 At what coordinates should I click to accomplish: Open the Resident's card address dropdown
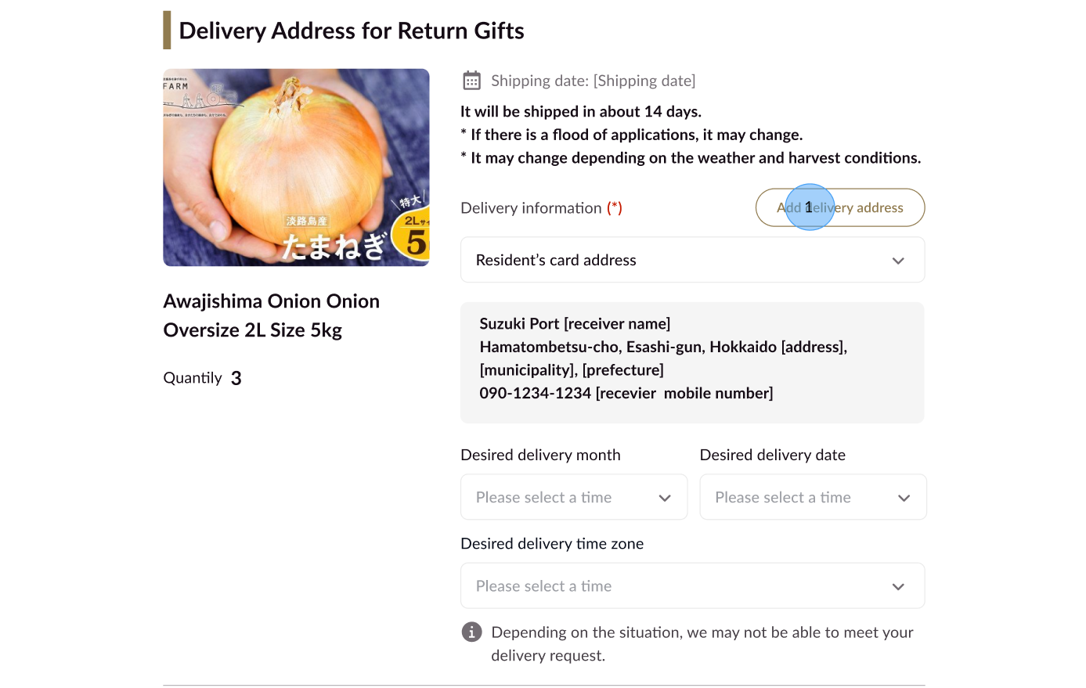point(692,260)
